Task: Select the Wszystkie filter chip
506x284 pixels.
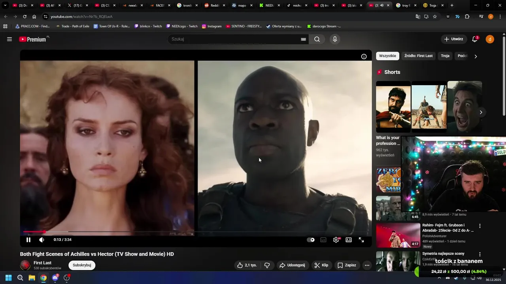Action: 387,56
